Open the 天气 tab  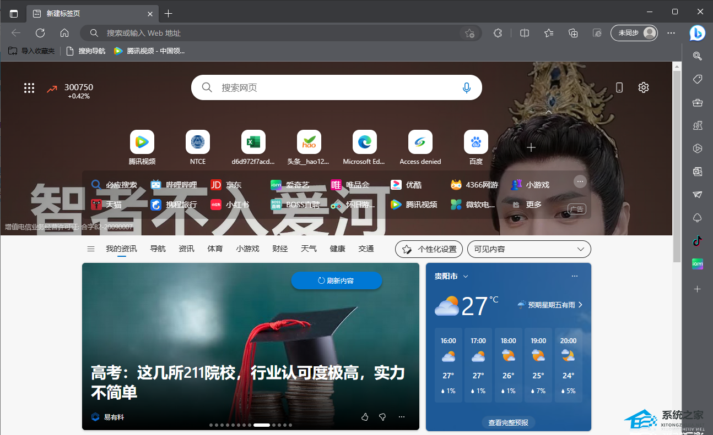click(x=309, y=249)
